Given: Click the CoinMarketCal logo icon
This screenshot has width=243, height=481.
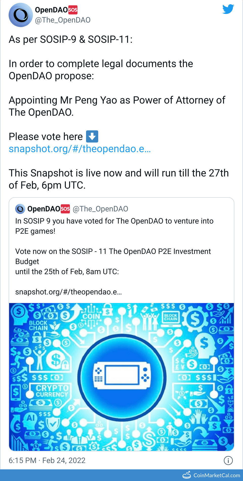Looking at the screenshot, I should 187,475.
